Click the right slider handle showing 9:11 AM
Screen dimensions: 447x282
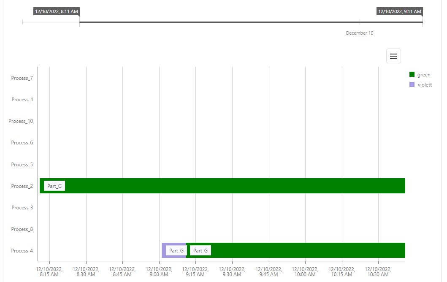point(422,20)
